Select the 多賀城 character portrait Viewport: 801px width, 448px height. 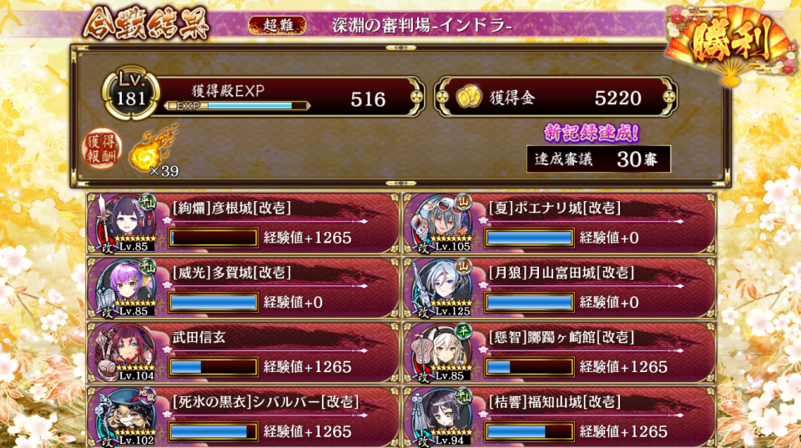click(125, 288)
